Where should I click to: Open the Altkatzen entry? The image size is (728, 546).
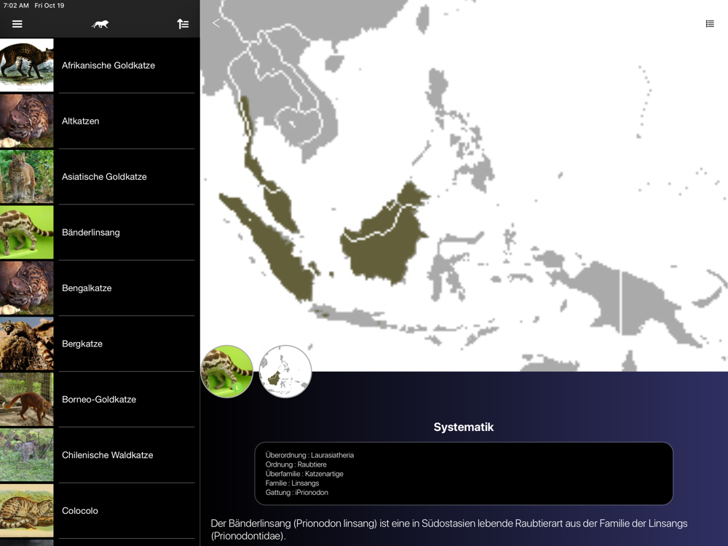[100, 121]
